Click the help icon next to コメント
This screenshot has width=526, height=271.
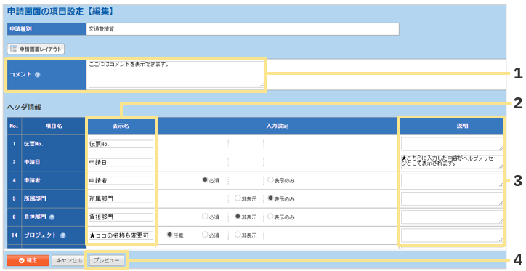(37, 75)
